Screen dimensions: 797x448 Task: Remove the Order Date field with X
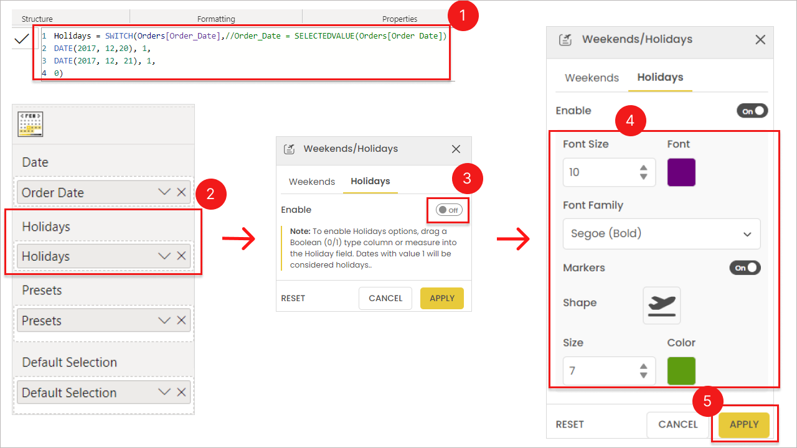(181, 192)
